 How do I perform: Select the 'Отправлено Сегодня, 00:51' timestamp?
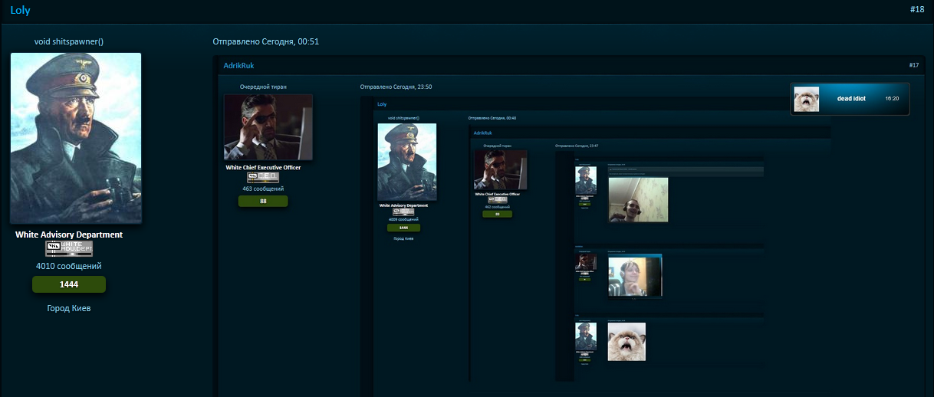click(266, 41)
